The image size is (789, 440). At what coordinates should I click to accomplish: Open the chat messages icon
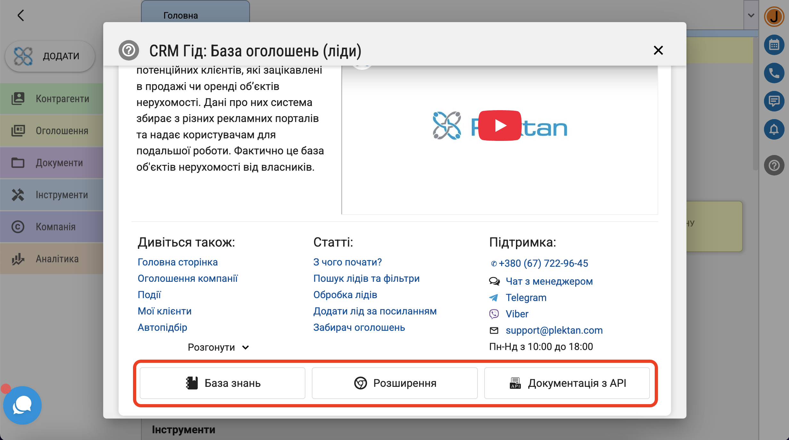click(x=774, y=101)
